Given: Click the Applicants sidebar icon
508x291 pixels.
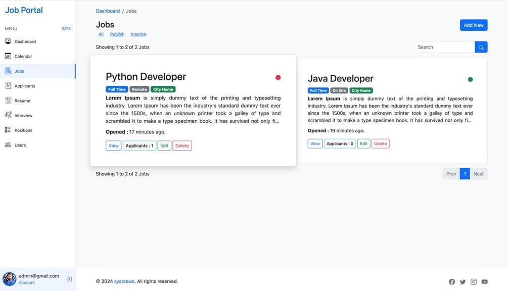Looking at the screenshot, I should pos(8,86).
